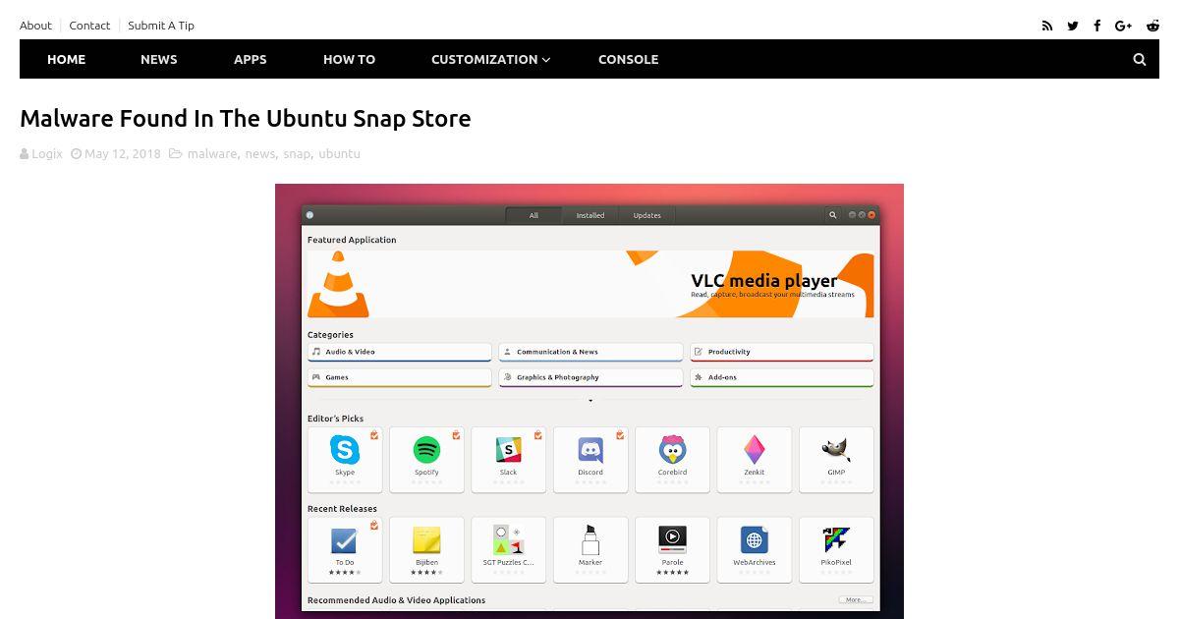Open the ubuntu tag link

coord(339,153)
